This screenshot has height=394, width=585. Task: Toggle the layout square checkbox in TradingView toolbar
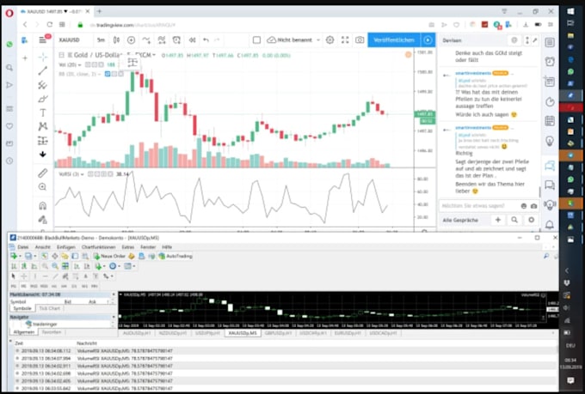click(256, 39)
